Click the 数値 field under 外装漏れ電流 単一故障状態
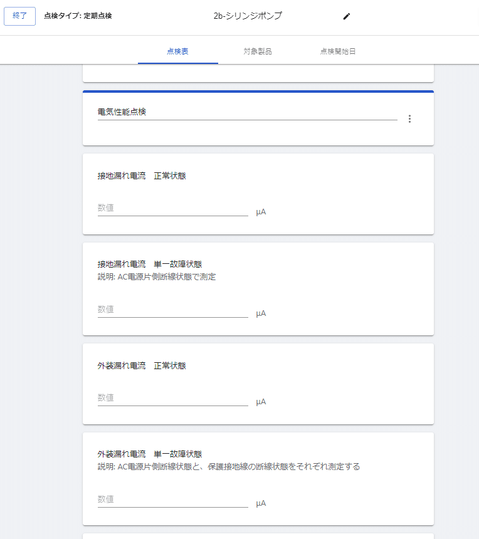 (172, 499)
